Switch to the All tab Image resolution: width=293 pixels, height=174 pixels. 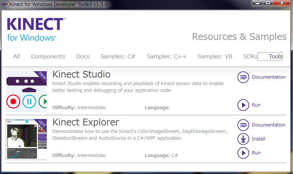(17, 56)
